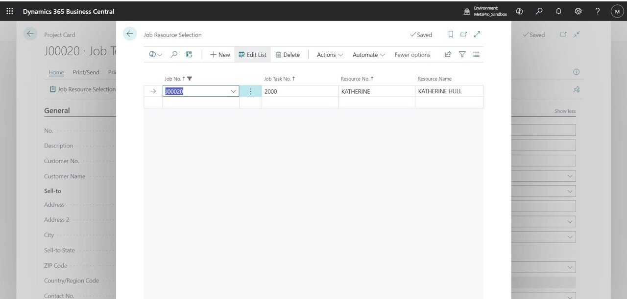Toggle the list layout view icon
This screenshot has width=627, height=299.
pos(476,55)
